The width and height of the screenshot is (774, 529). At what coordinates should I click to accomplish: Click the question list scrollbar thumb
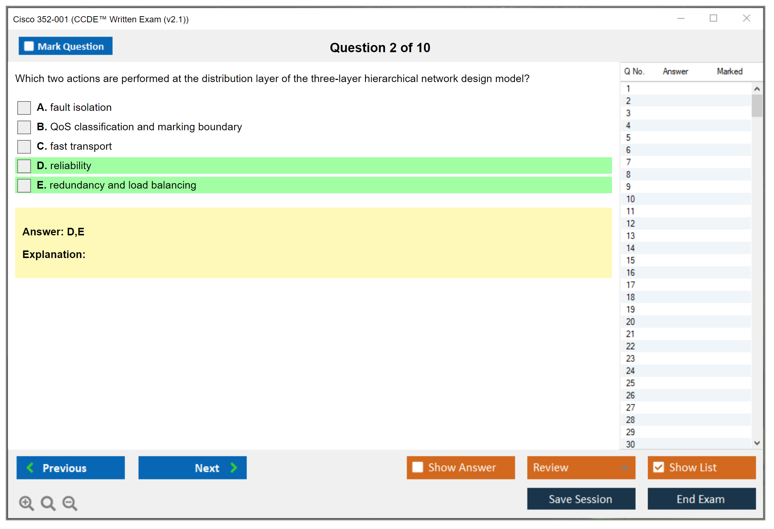pyautogui.click(x=757, y=105)
